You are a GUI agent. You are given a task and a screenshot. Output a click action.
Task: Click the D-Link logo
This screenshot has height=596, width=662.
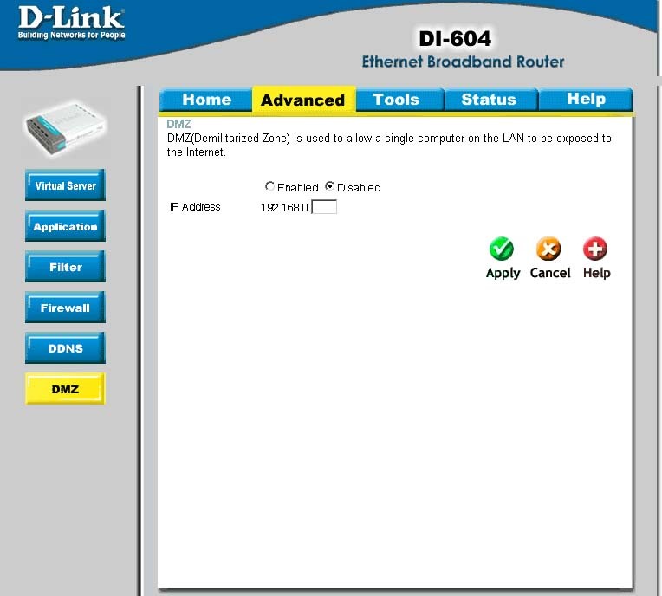[71, 23]
